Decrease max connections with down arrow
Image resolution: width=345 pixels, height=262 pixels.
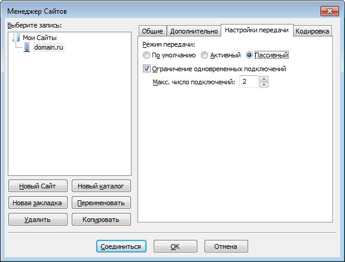[x=264, y=84]
